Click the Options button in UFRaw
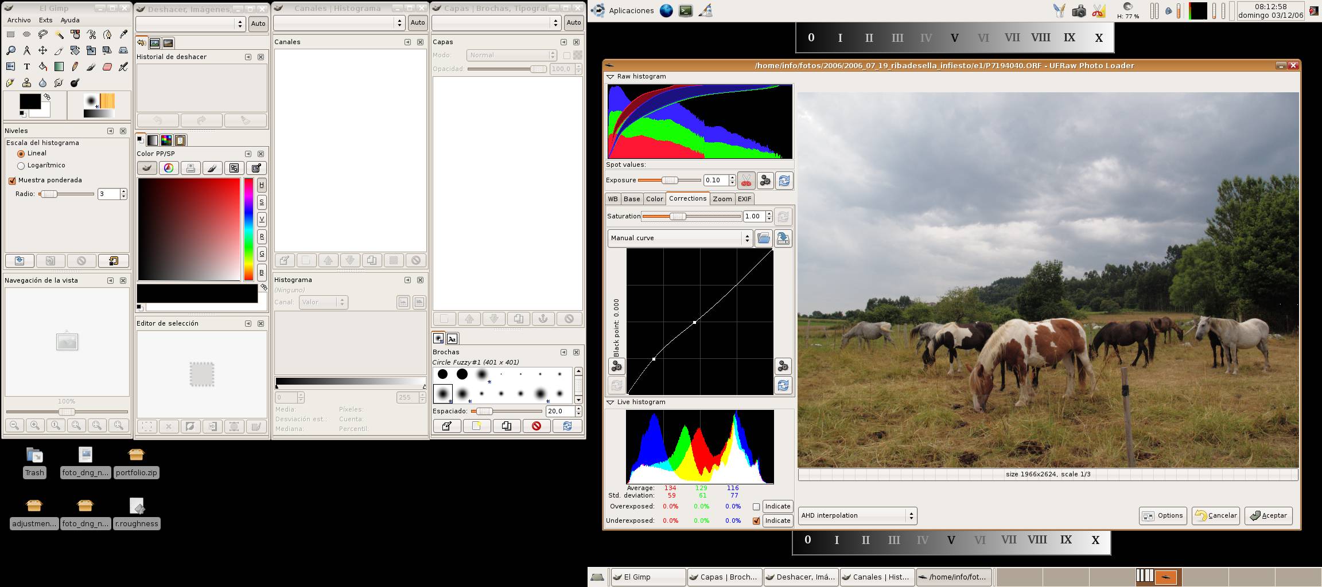1322x587 pixels. (x=1162, y=515)
